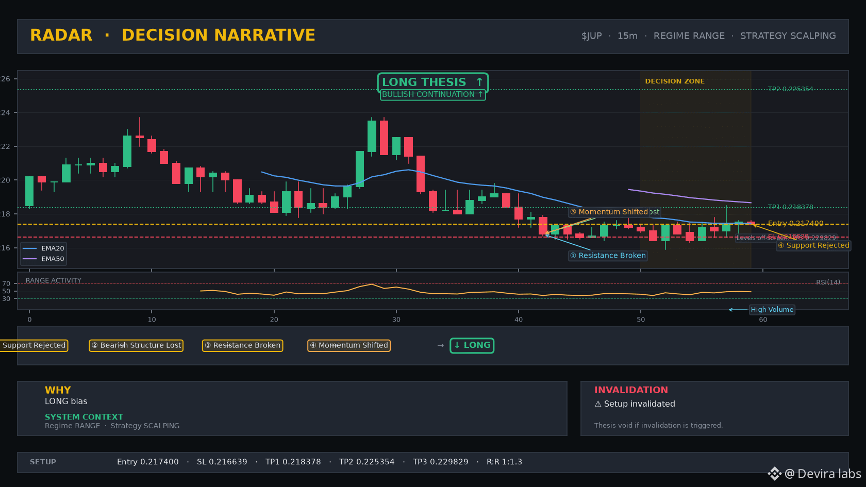Click the EMA50 purple legend entry
Image resolution: width=866 pixels, height=487 pixels.
pyautogui.click(x=44, y=259)
